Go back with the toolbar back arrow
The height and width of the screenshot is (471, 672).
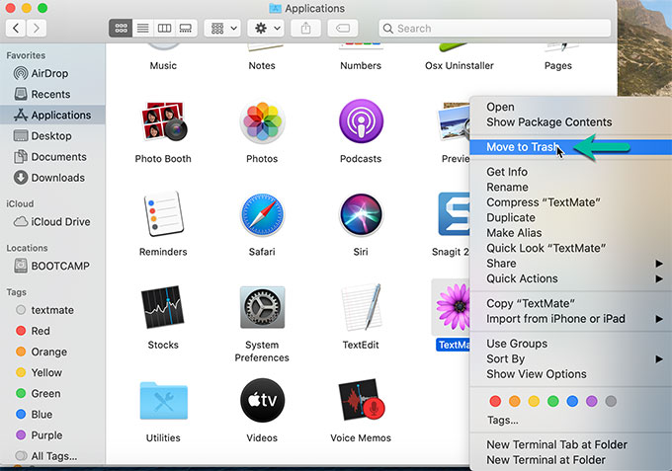tap(14, 29)
